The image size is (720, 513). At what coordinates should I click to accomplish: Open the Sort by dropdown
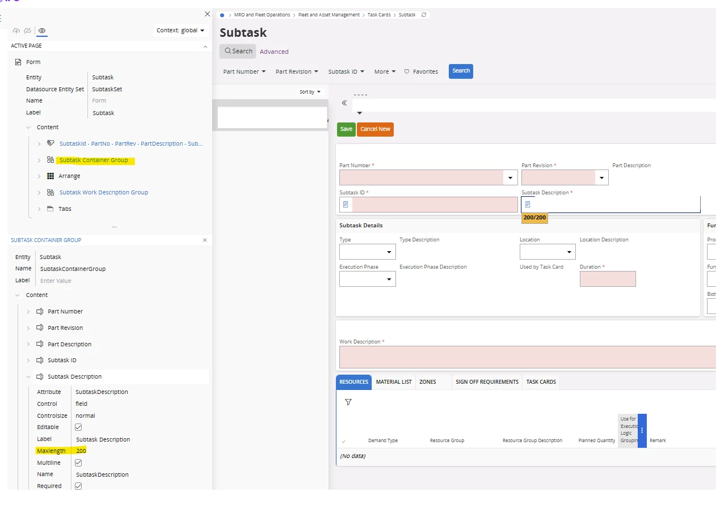pyautogui.click(x=310, y=92)
